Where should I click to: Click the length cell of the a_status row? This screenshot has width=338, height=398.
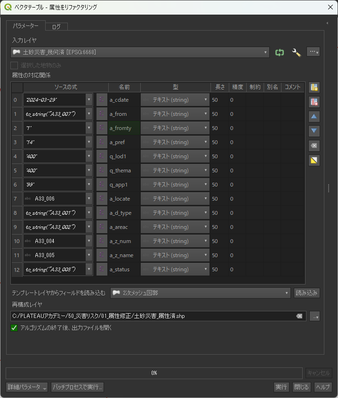click(x=220, y=269)
